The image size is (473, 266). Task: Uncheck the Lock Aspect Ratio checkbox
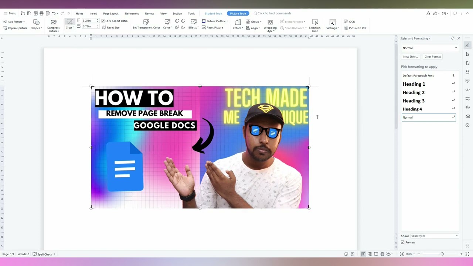(103, 21)
